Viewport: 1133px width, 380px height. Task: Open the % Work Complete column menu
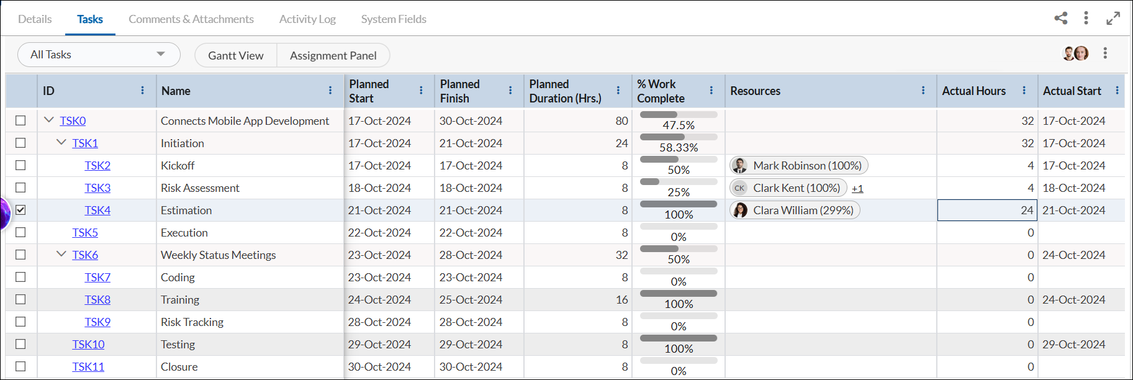coord(711,91)
